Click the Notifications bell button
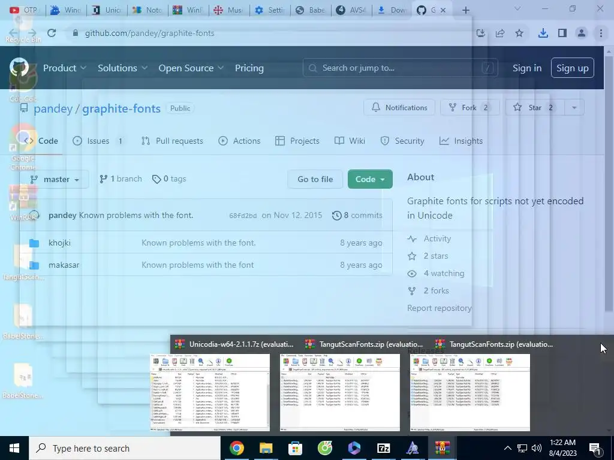 click(x=399, y=108)
